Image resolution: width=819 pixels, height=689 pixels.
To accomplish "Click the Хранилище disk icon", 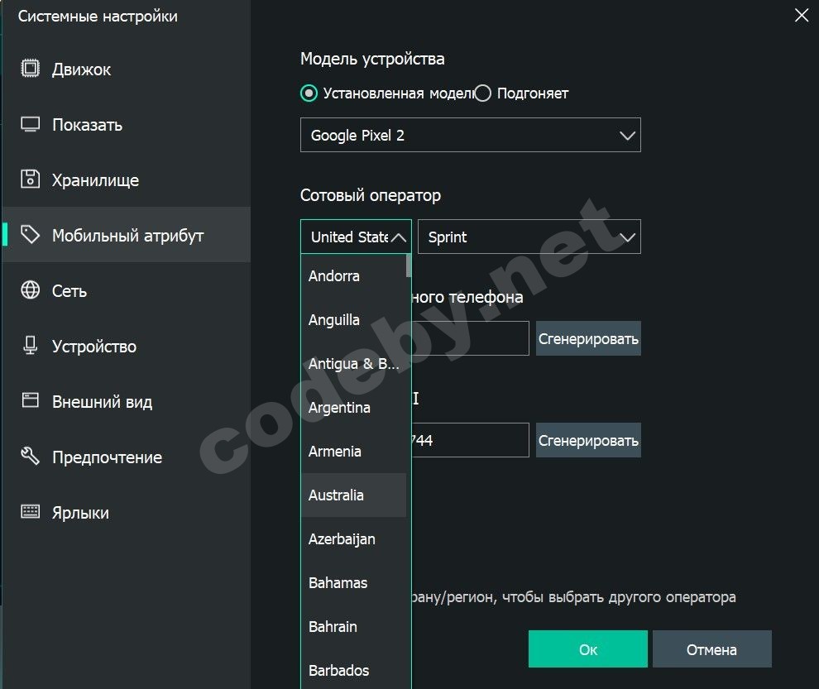I will [31, 179].
